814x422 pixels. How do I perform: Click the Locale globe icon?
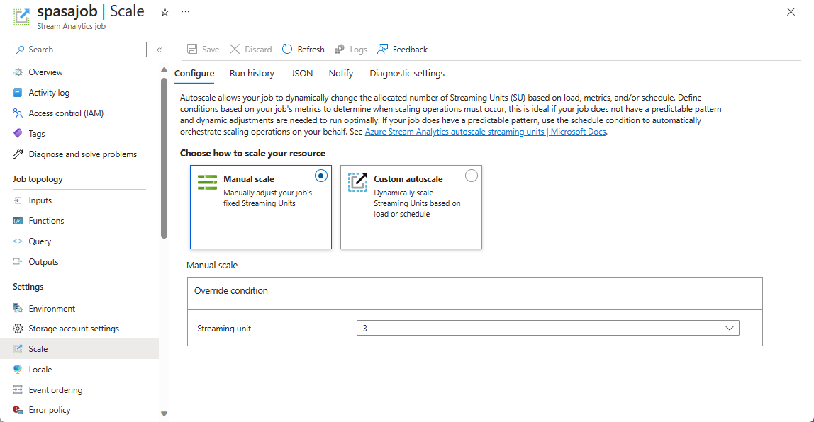pos(18,369)
